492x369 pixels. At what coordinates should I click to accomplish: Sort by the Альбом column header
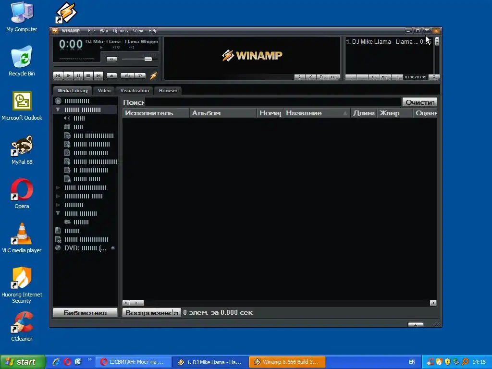pos(223,113)
